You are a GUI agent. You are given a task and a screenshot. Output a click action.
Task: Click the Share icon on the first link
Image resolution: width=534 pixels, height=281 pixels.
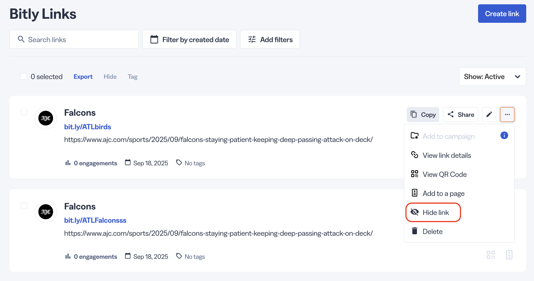tap(451, 114)
